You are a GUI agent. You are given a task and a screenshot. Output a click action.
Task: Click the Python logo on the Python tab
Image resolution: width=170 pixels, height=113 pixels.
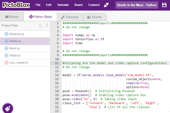pos(31,17)
